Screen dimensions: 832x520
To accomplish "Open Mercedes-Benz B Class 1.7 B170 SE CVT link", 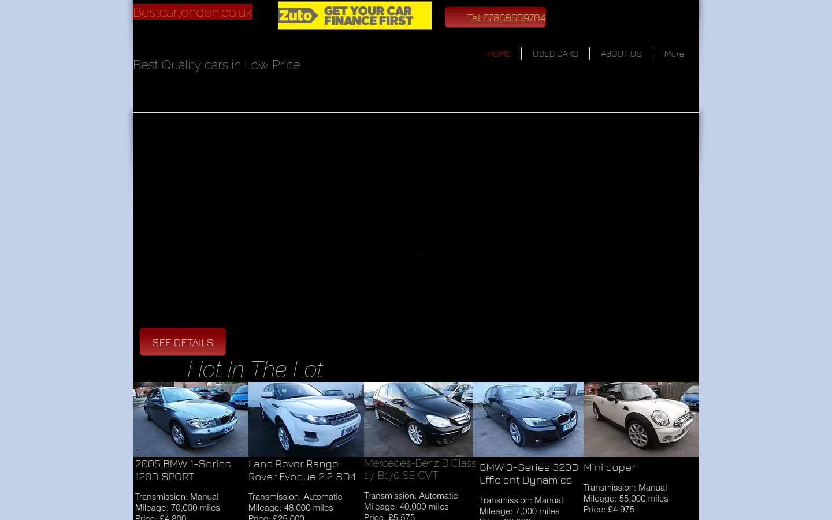I will 420,469.
